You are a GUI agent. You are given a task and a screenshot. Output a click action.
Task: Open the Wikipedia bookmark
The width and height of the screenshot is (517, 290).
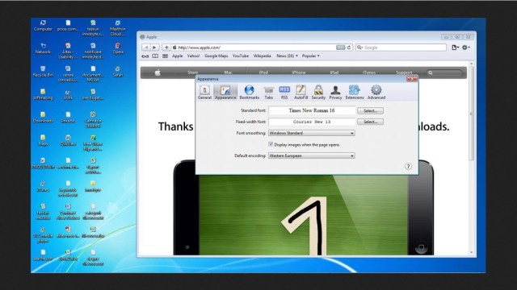pos(262,56)
